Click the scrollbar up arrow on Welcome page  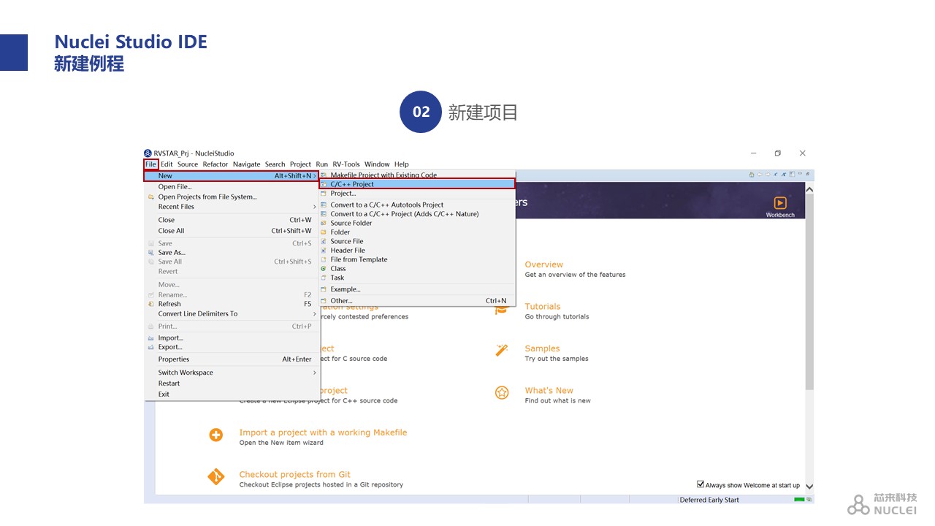coord(809,188)
